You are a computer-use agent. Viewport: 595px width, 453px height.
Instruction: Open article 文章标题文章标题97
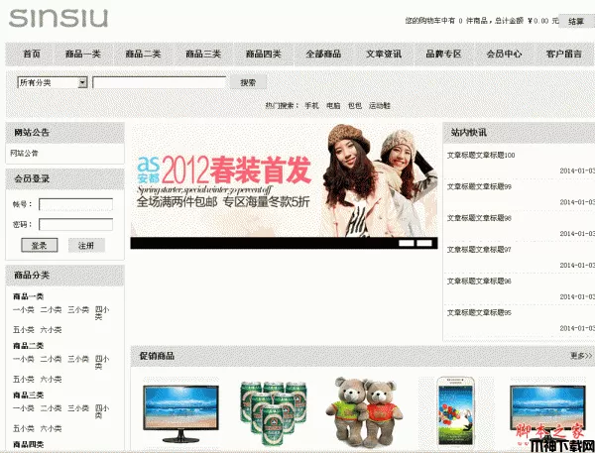(x=479, y=249)
